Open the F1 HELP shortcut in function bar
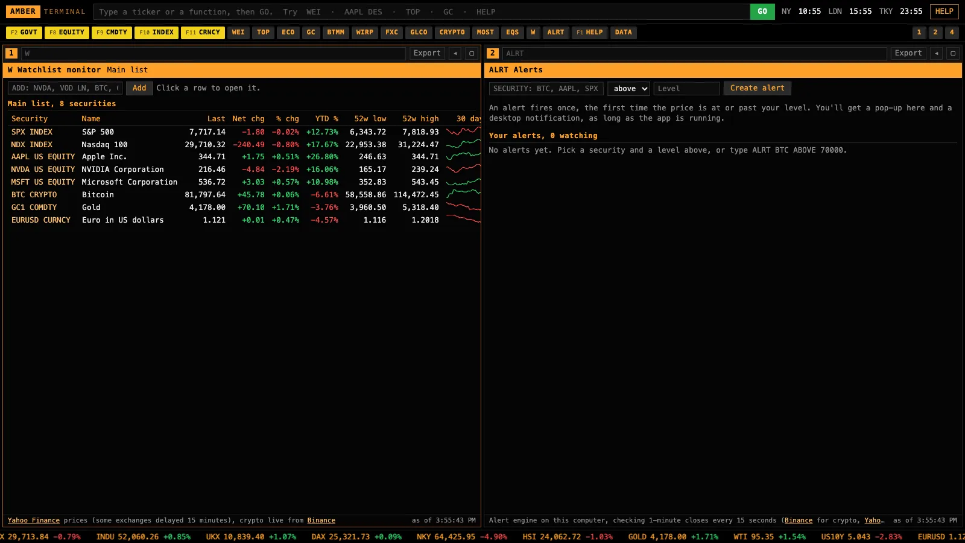Screen dimensions: 965x543 click(590, 33)
